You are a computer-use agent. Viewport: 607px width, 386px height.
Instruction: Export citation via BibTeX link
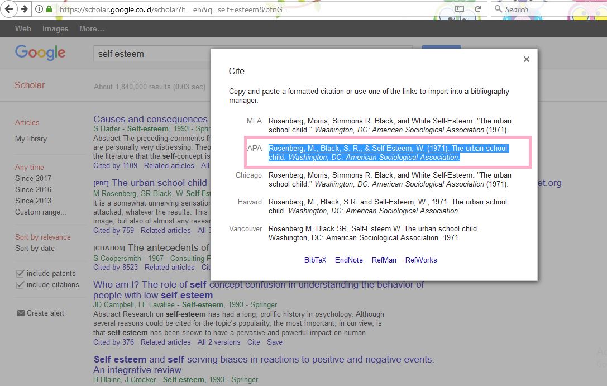[315, 260]
